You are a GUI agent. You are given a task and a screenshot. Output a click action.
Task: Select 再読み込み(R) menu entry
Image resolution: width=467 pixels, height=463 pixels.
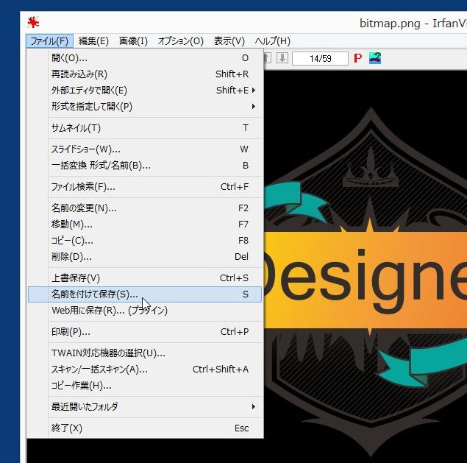click(x=145, y=74)
